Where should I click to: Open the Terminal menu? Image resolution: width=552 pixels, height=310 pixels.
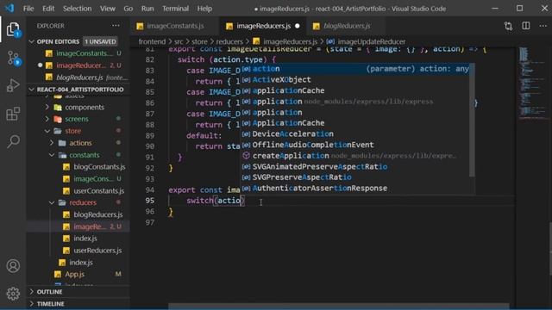click(175, 9)
